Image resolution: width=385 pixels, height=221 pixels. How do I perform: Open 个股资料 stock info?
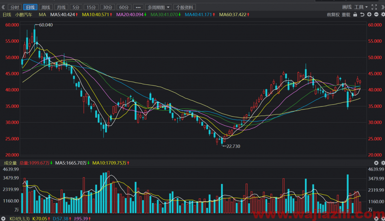click(x=184, y=8)
